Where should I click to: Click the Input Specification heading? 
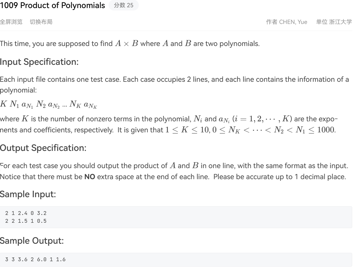39,62
